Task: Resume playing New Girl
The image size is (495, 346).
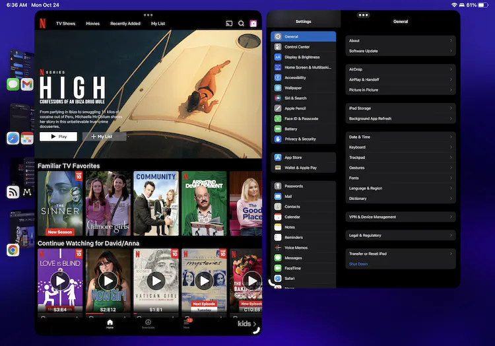Action: 108,281
